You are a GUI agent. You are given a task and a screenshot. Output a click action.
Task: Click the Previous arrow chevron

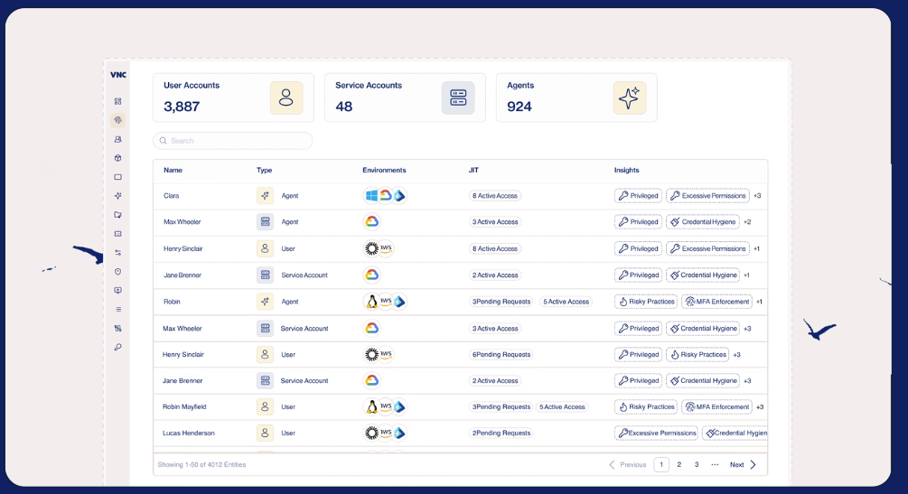point(612,464)
